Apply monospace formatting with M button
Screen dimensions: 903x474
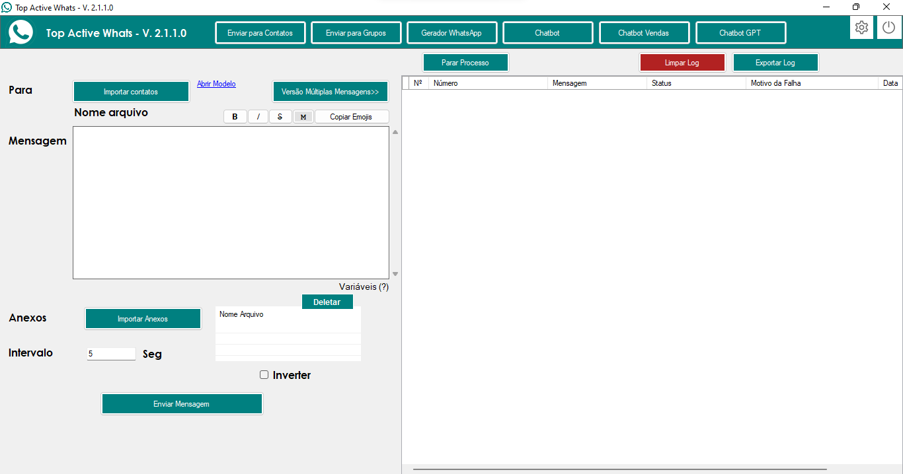(303, 117)
